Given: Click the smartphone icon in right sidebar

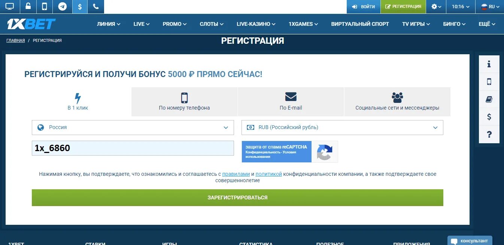Looking at the screenshot, I should click(x=489, y=82).
